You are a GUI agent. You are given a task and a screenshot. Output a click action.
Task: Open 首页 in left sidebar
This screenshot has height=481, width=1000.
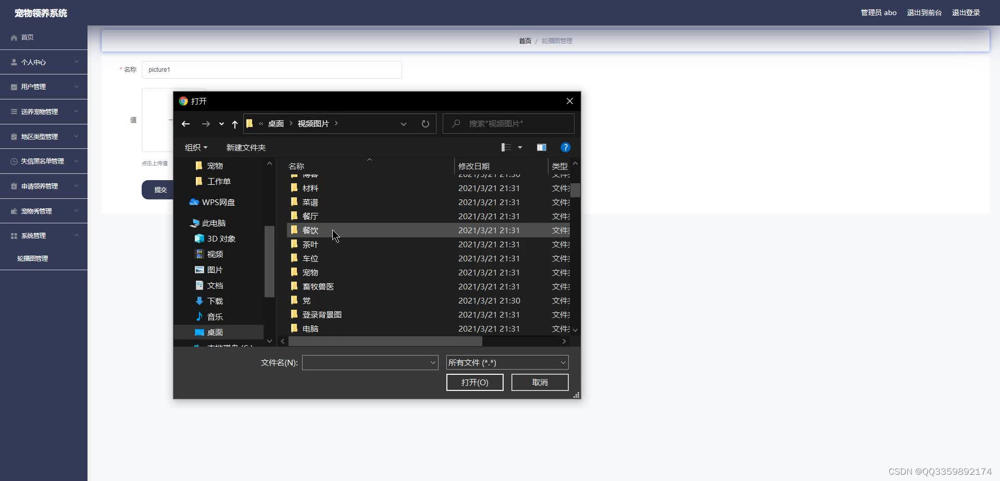[x=44, y=37]
